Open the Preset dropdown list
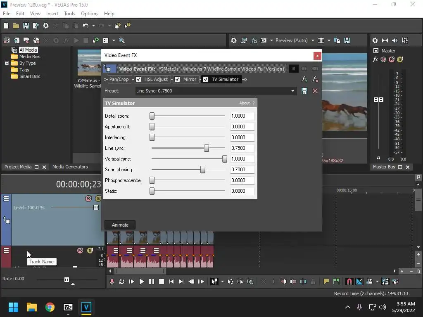 click(292, 91)
